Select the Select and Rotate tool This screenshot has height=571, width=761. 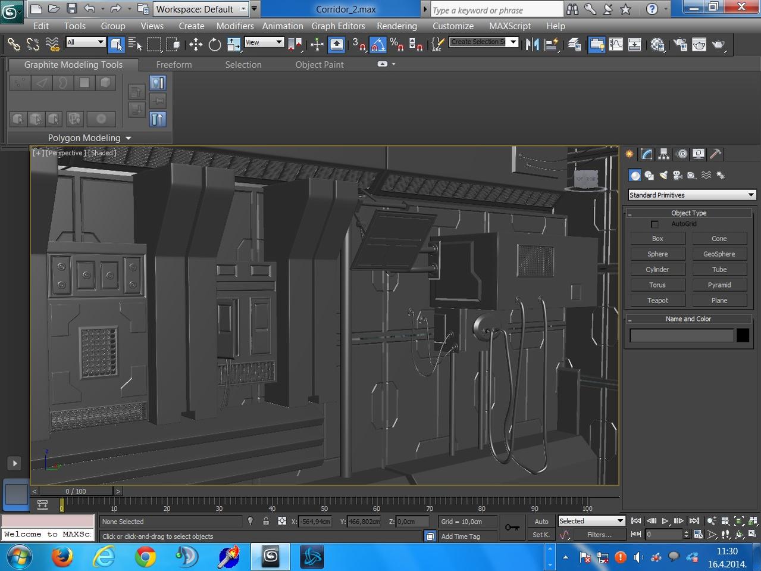point(214,45)
